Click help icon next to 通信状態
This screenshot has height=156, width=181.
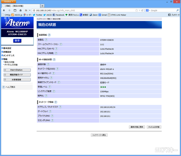[x=48, y=64]
